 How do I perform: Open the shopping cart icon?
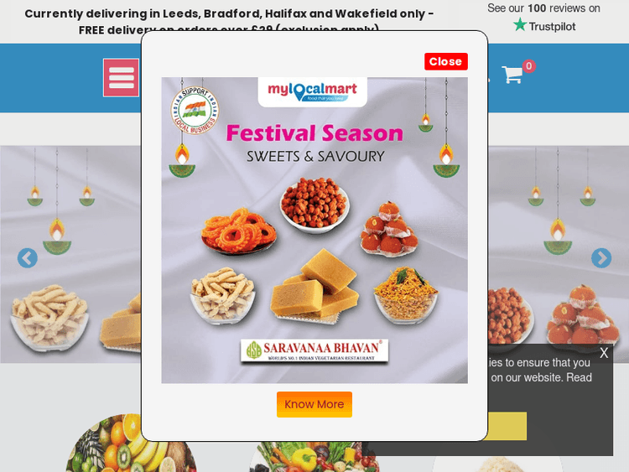[x=512, y=75]
